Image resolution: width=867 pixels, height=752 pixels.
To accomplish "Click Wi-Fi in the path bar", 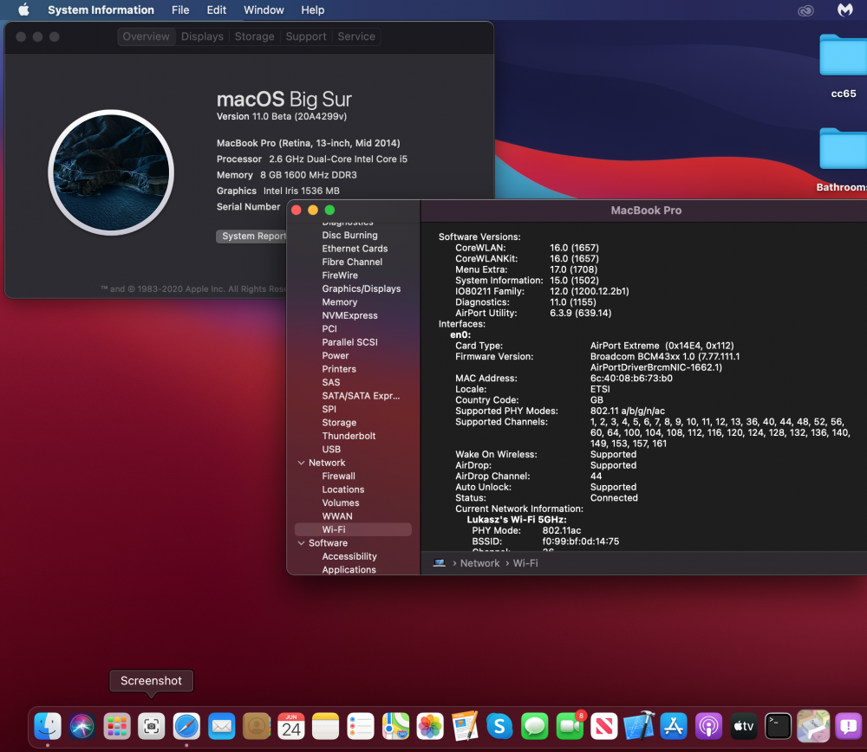I will click(x=525, y=563).
